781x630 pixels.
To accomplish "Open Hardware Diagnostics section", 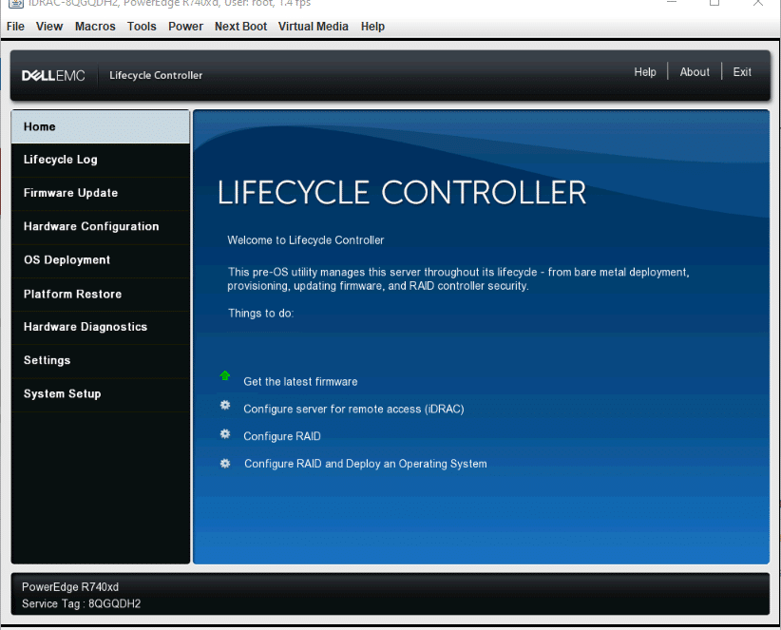I will pyautogui.click(x=100, y=327).
